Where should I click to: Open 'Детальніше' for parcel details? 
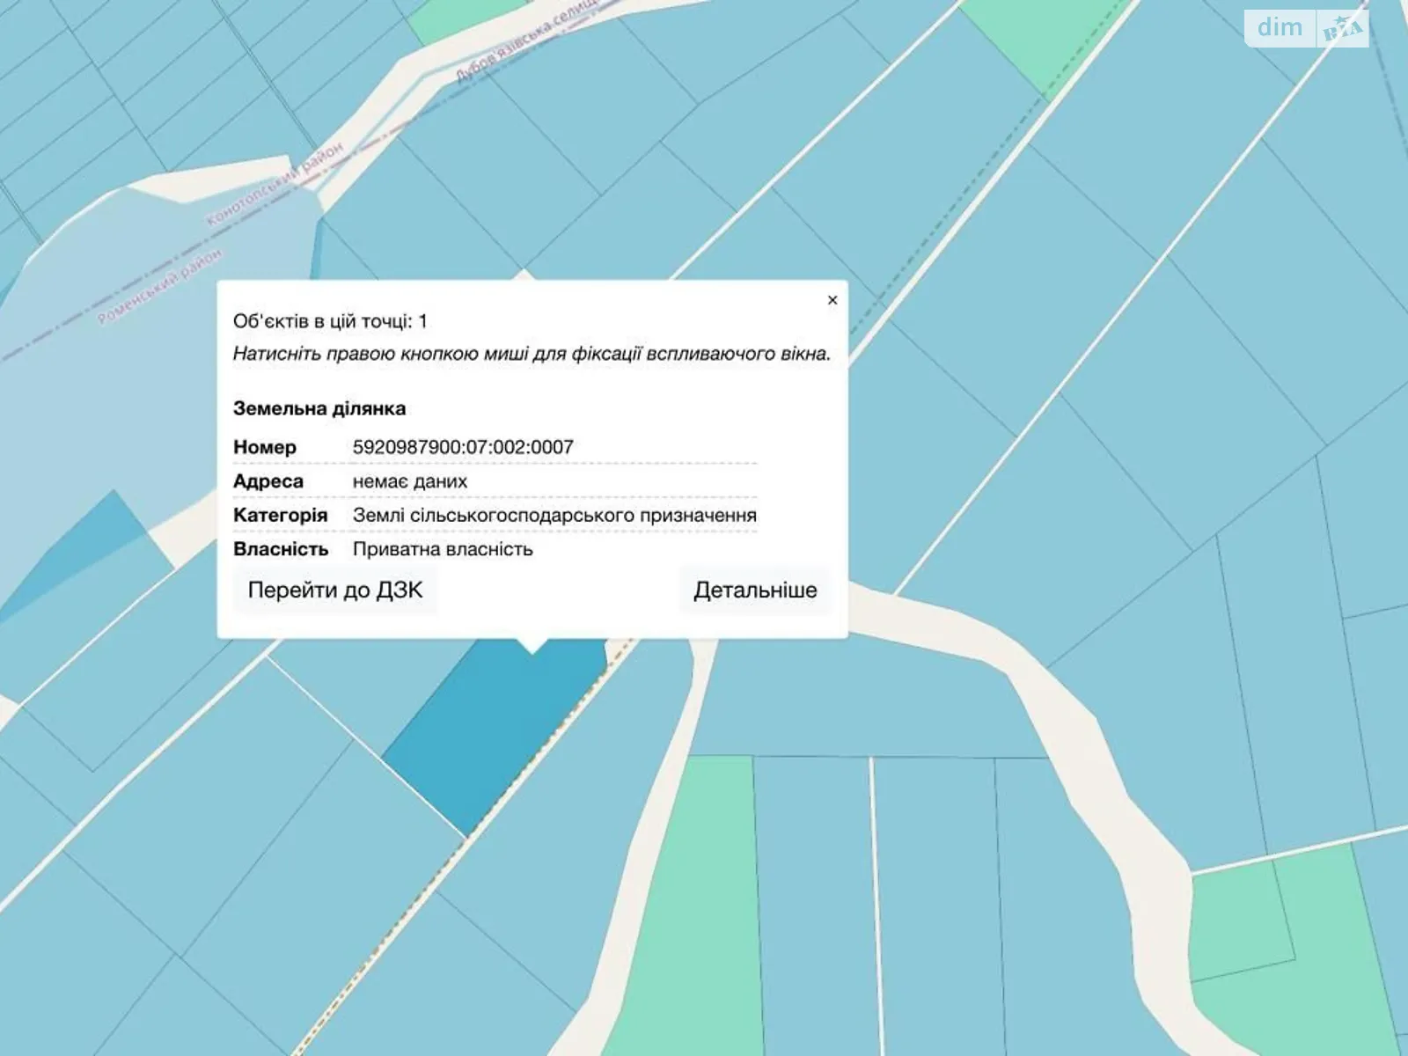tap(754, 590)
